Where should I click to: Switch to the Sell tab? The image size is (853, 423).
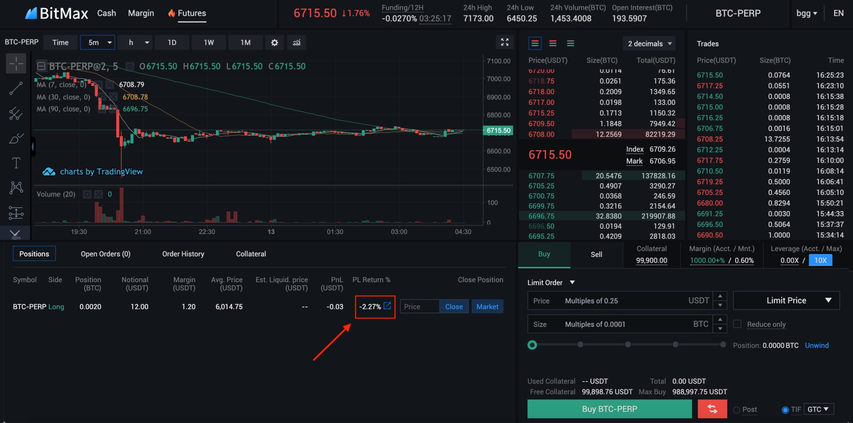596,254
